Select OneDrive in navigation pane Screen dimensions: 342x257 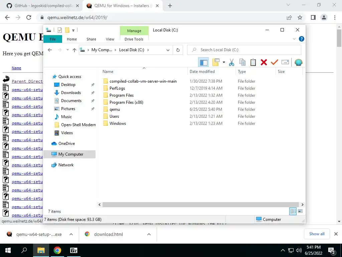pos(66,144)
